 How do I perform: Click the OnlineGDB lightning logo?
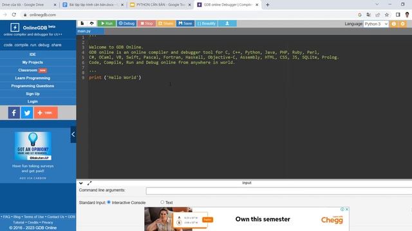[x=15, y=28]
